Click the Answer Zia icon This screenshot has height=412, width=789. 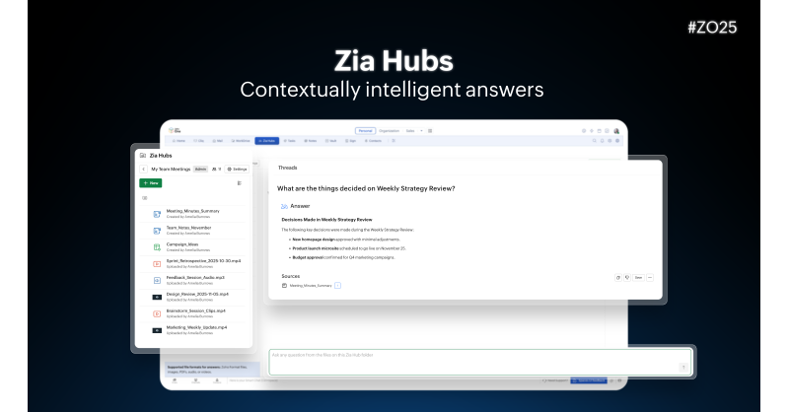point(284,206)
